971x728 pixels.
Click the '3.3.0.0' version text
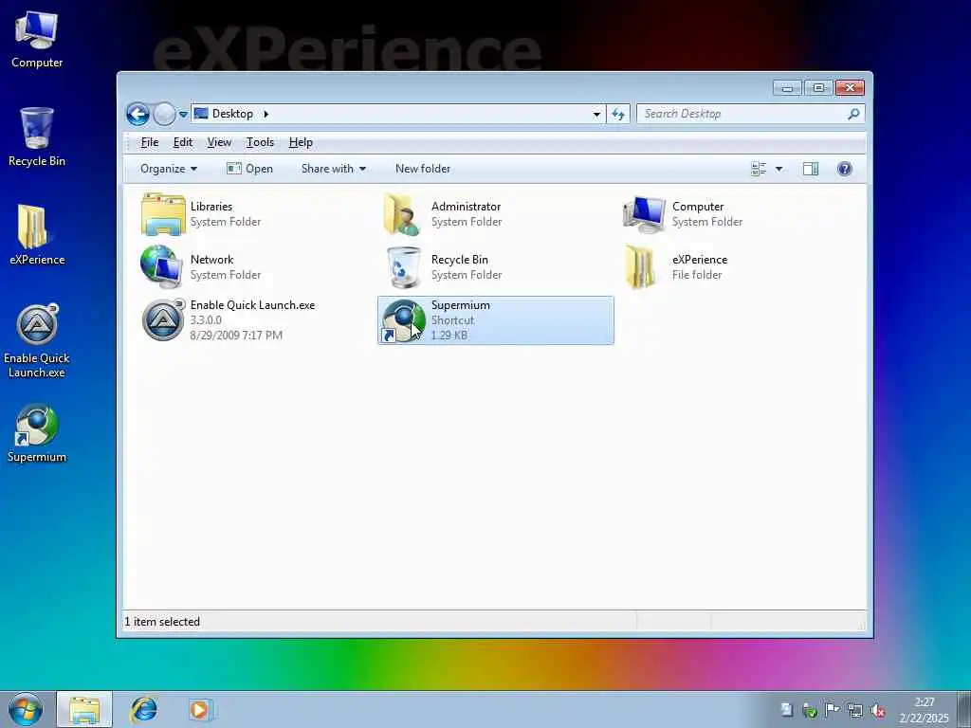[x=206, y=320]
